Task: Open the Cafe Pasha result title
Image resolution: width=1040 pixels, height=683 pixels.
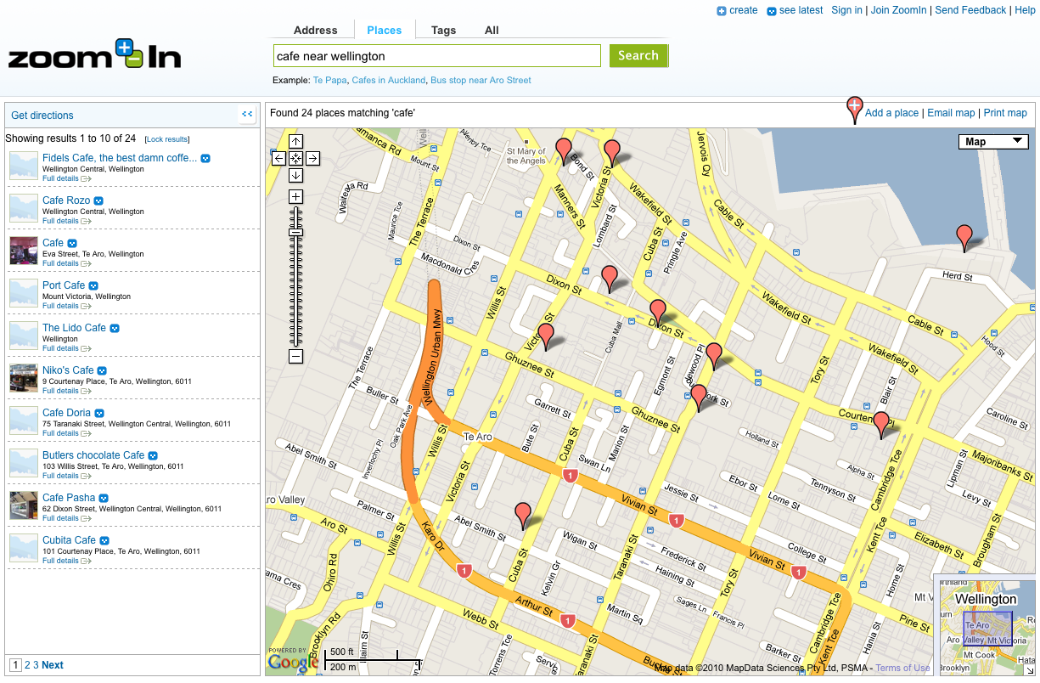Action: click(x=69, y=498)
